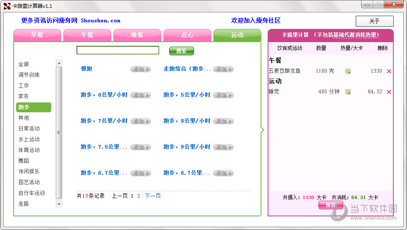Click 480 分钟 quantity value
Viewport: 407px width, 230px height.
pos(329,91)
